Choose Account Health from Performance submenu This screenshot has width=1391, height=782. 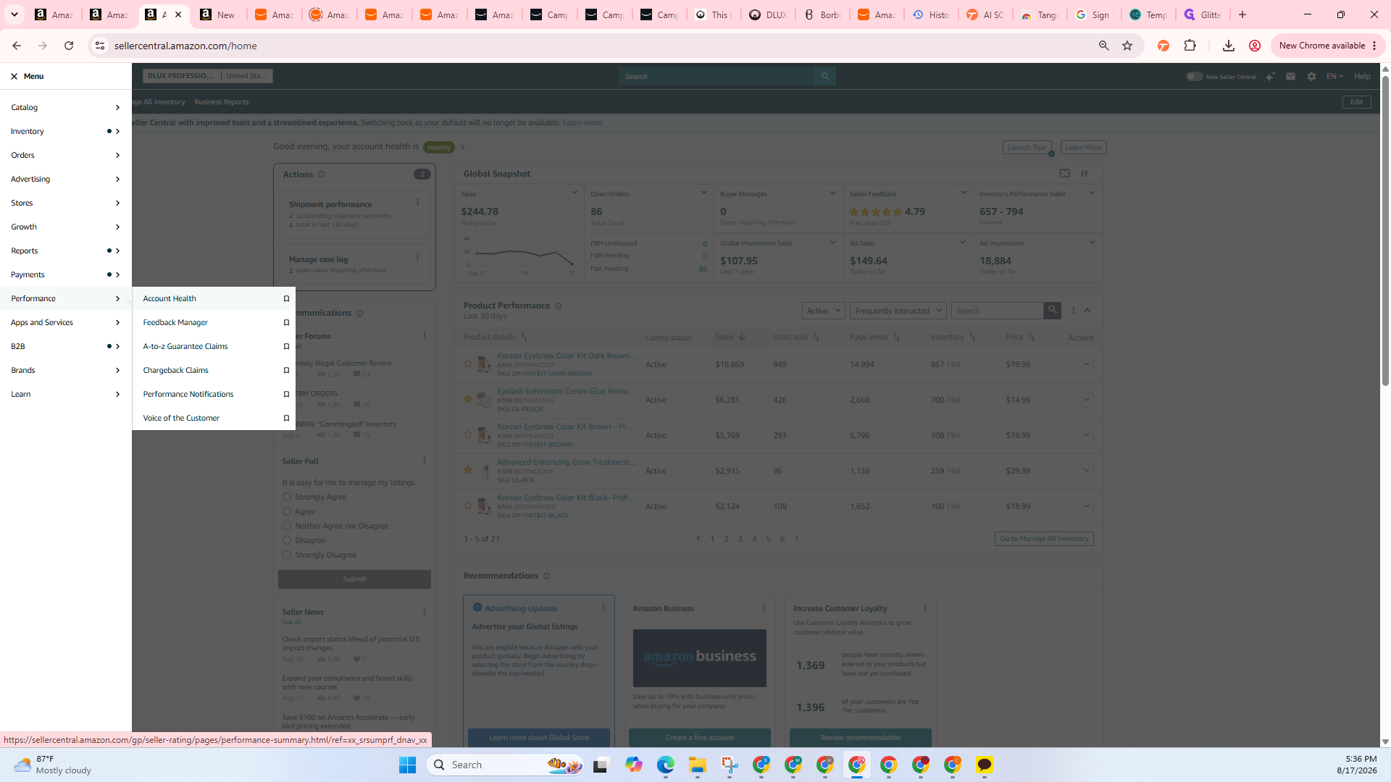[170, 298]
